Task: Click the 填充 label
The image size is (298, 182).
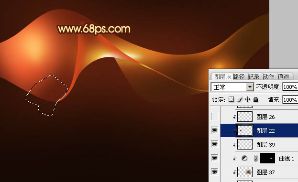Action: (274, 100)
